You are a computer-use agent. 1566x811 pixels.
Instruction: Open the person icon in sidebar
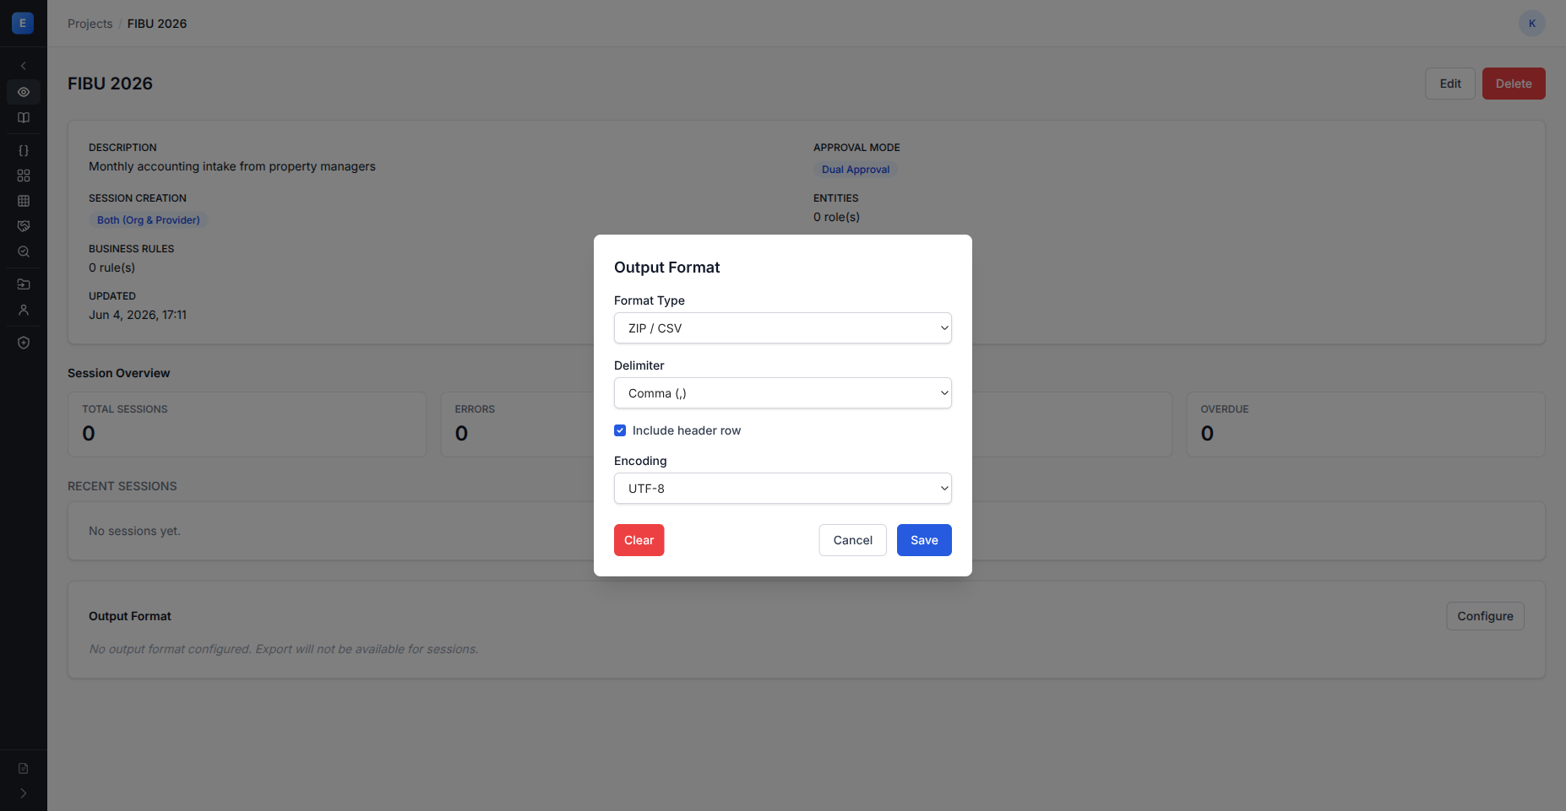coord(24,310)
